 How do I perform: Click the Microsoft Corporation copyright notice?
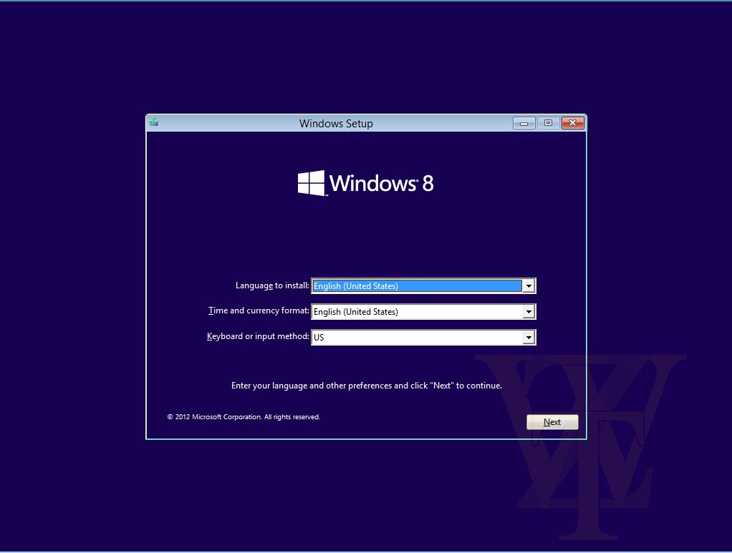[x=244, y=417]
